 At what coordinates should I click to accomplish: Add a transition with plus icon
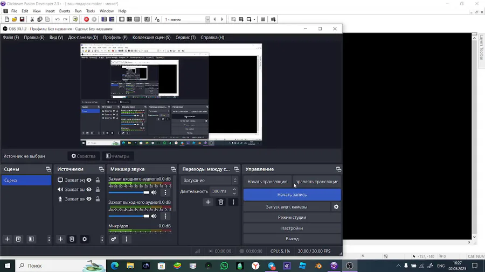click(208, 202)
